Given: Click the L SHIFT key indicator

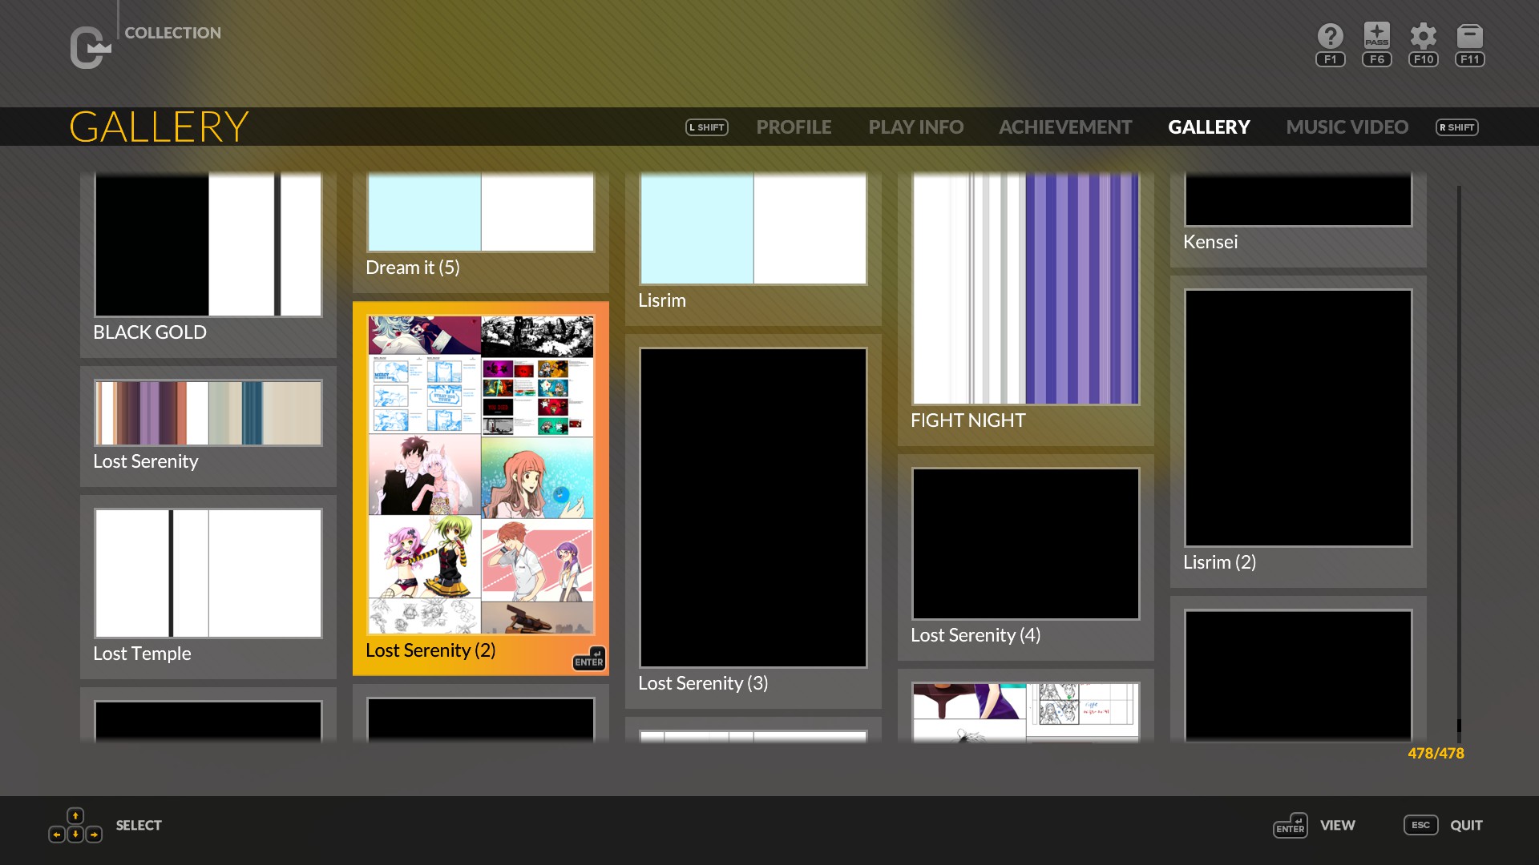Looking at the screenshot, I should click(707, 127).
